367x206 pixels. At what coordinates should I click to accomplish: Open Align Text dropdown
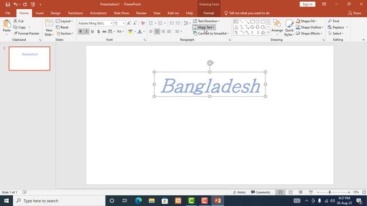click(x=204, y=27)
